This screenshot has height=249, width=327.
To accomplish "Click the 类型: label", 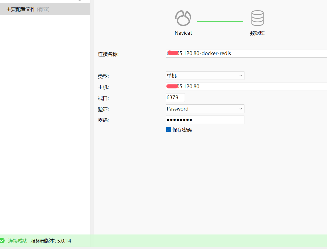I will pyautogui.click(x=103, y=76).
